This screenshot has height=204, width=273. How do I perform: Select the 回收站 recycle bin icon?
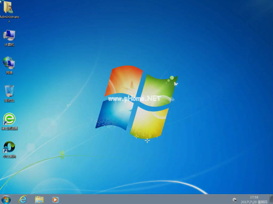click(x=9, y=91)
